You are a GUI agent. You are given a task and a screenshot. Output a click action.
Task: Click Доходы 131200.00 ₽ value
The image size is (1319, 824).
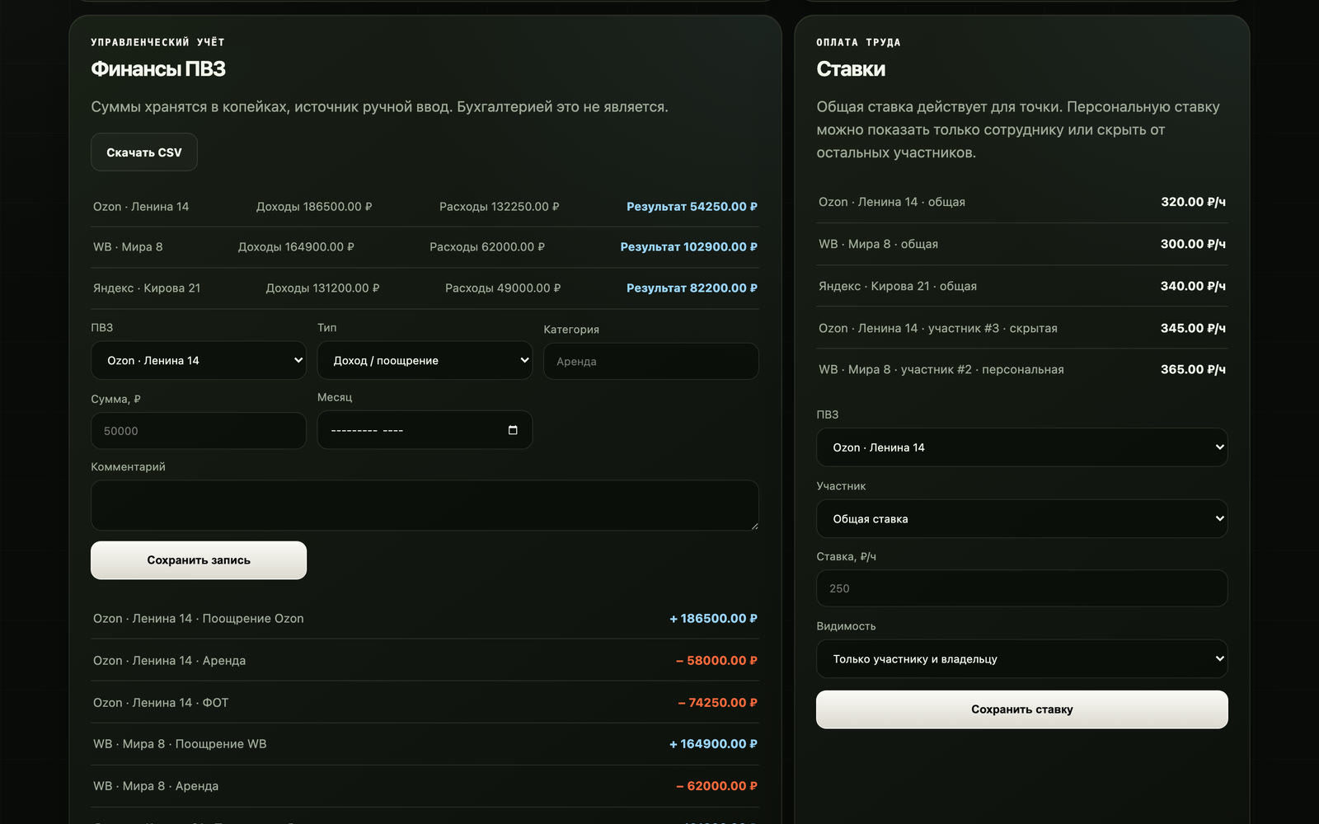[322, 288]
